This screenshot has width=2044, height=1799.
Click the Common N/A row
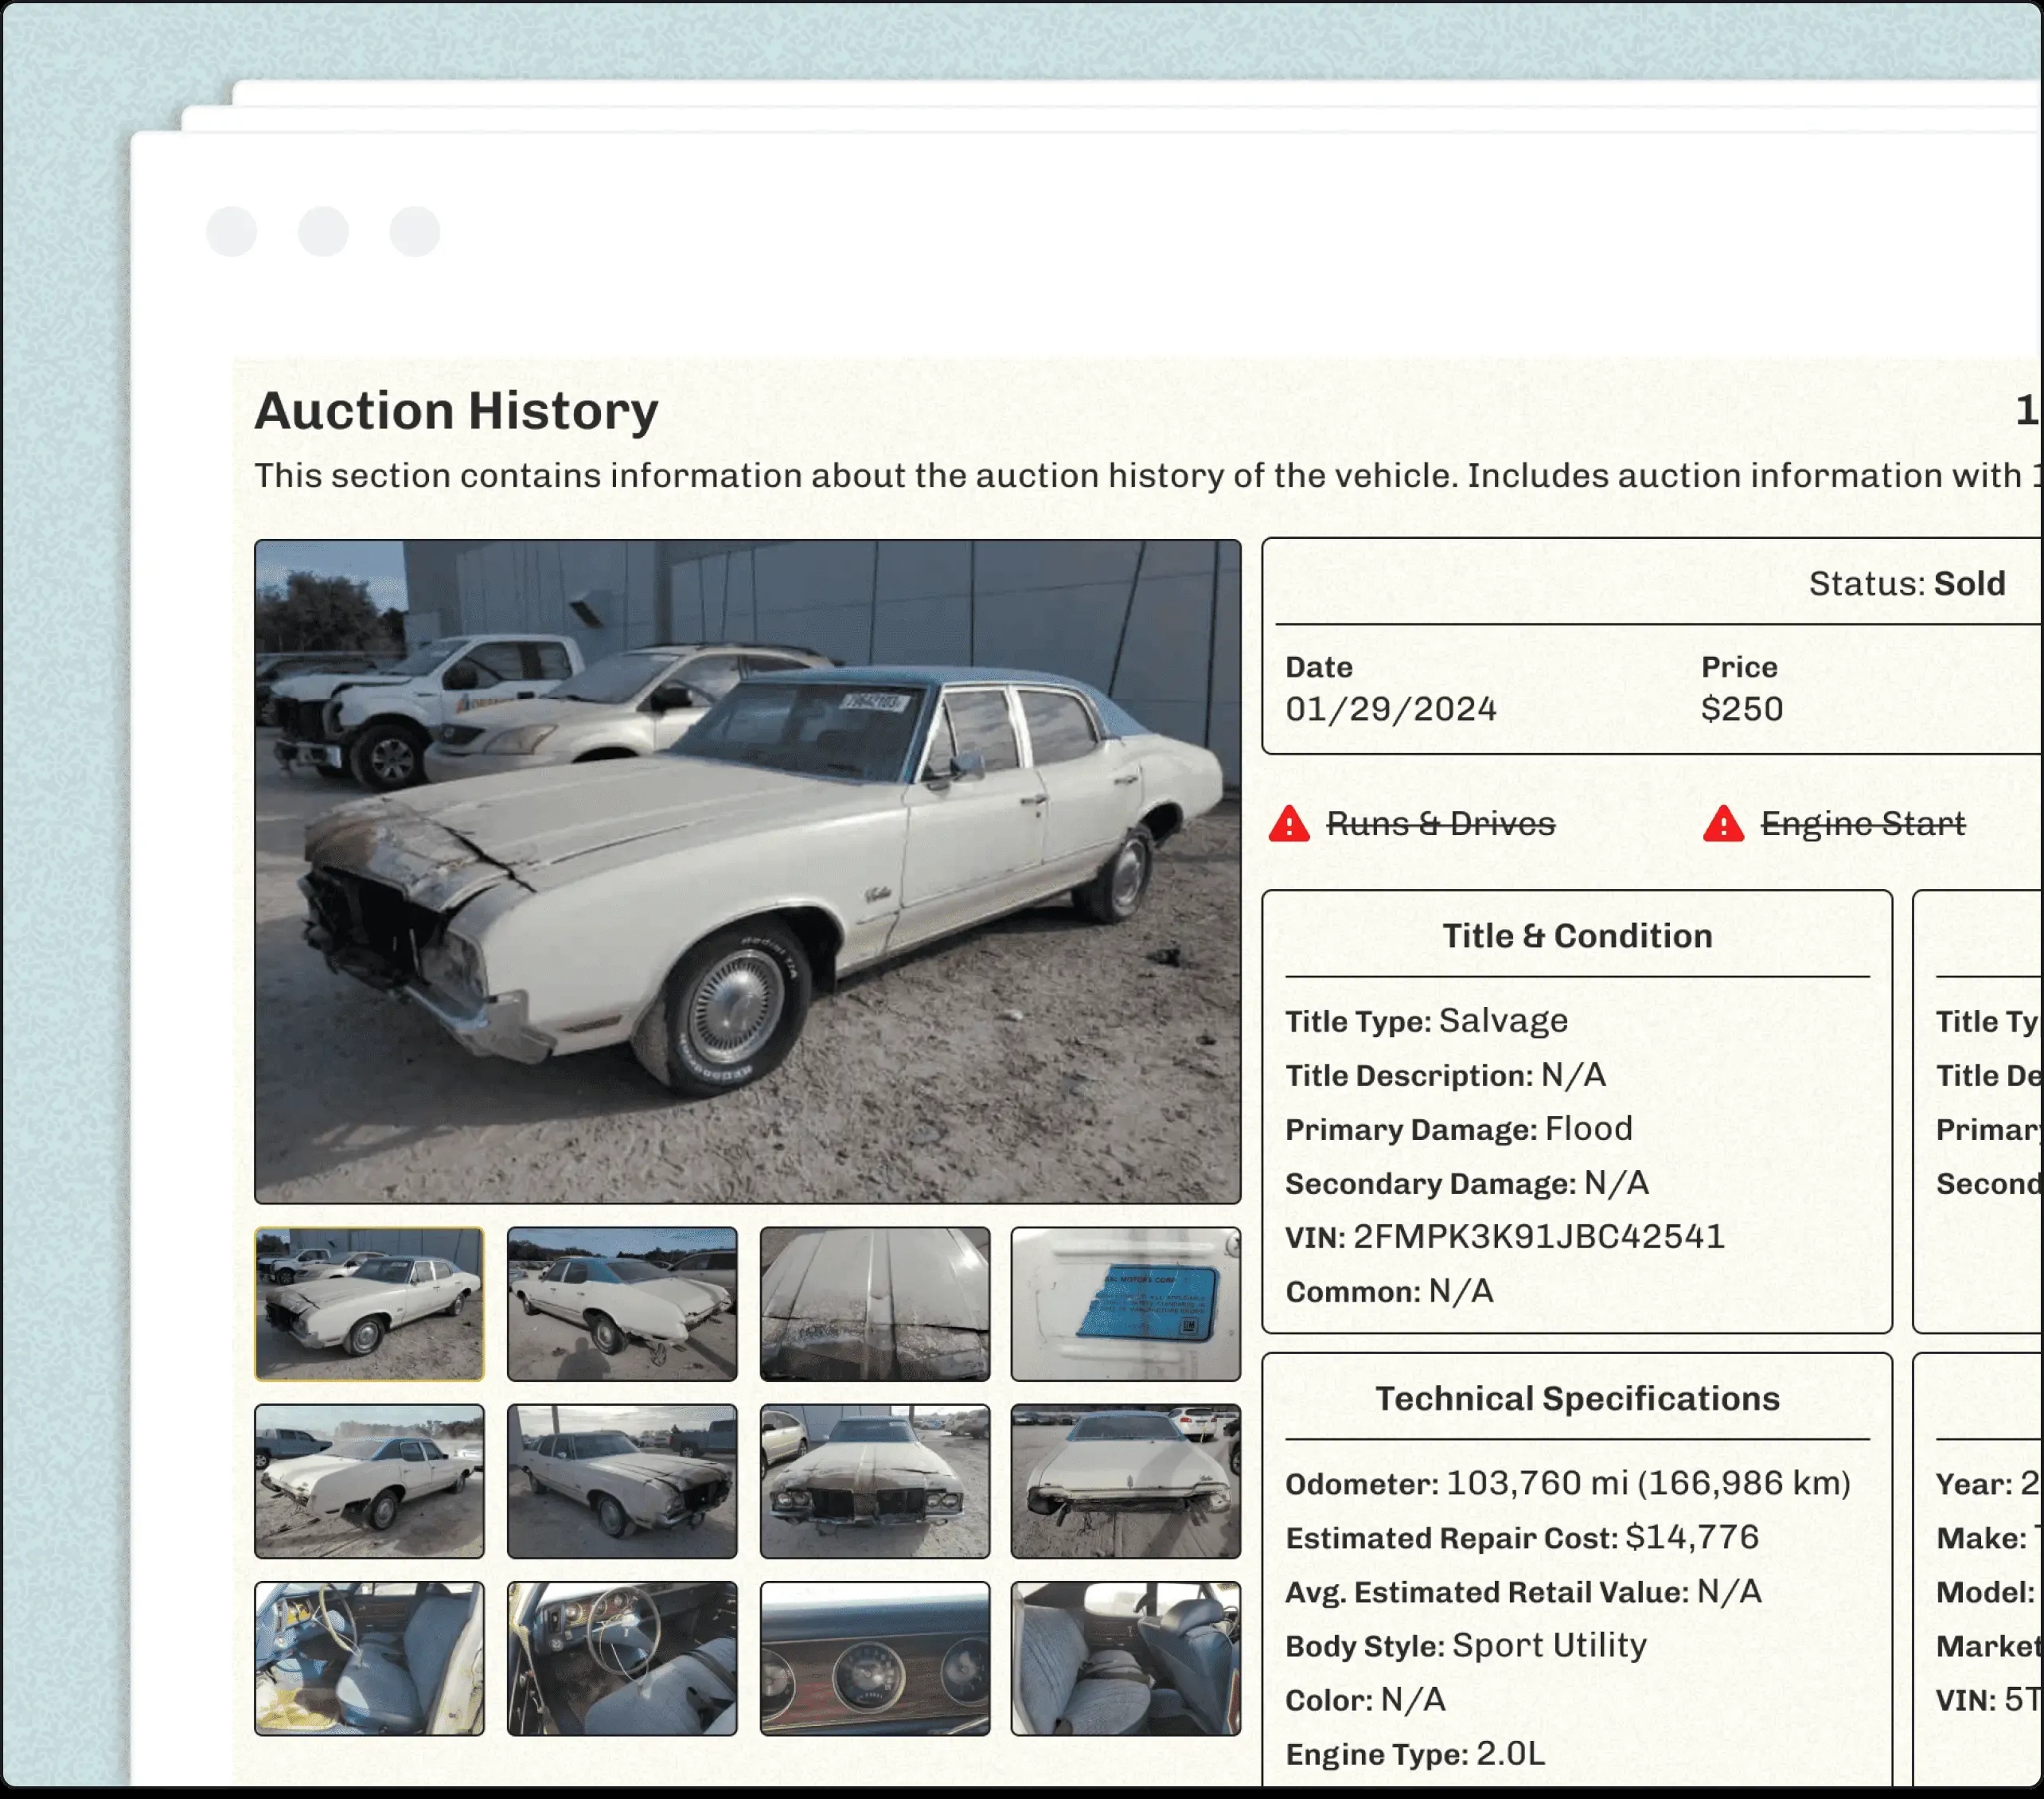click(1389, 1291)
